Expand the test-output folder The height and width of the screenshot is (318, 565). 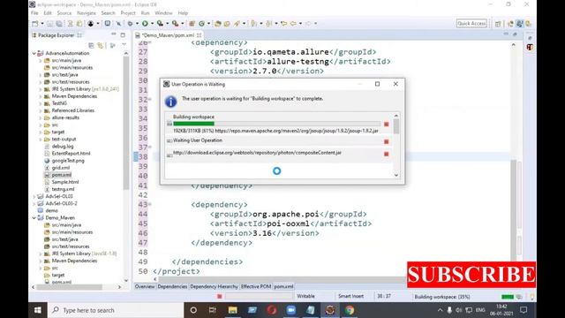[41, 140]
